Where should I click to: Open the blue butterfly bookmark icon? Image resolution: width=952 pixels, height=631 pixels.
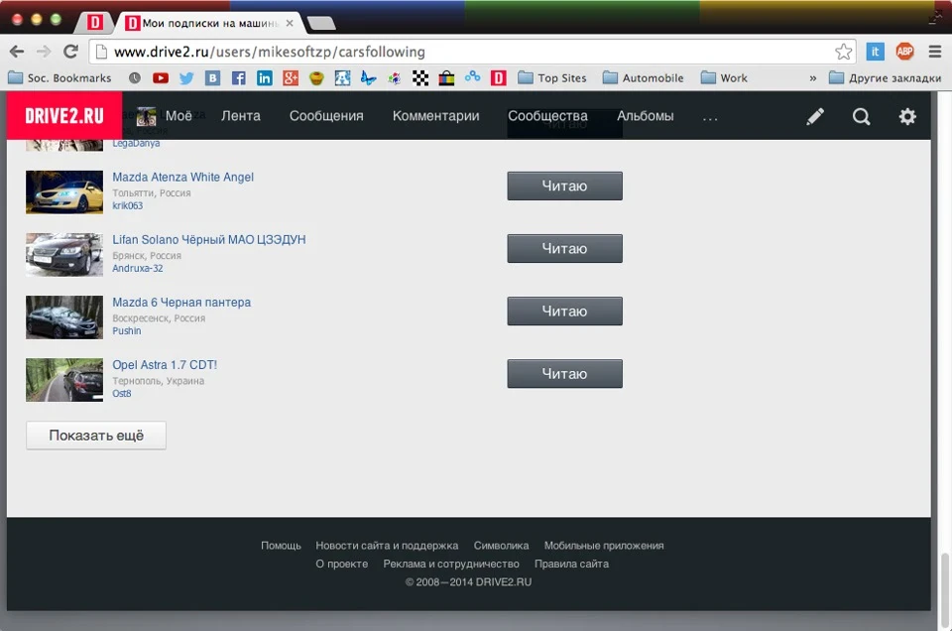(368, 77)
